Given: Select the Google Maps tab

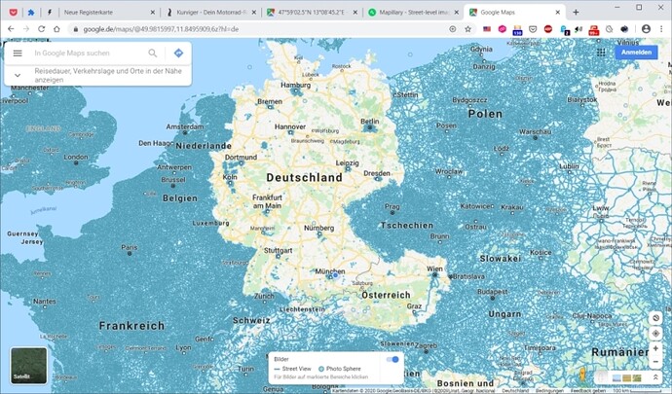Looking at the screenshot, I should click(x=514, y=13).
